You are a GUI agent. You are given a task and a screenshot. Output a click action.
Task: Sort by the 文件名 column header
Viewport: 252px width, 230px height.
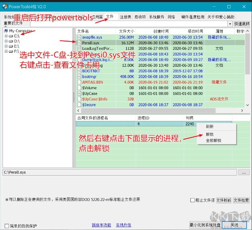pyautogui.click(x=96, y=31)
